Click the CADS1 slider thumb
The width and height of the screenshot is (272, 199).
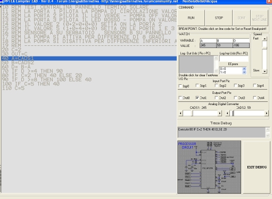click(192, 113)
